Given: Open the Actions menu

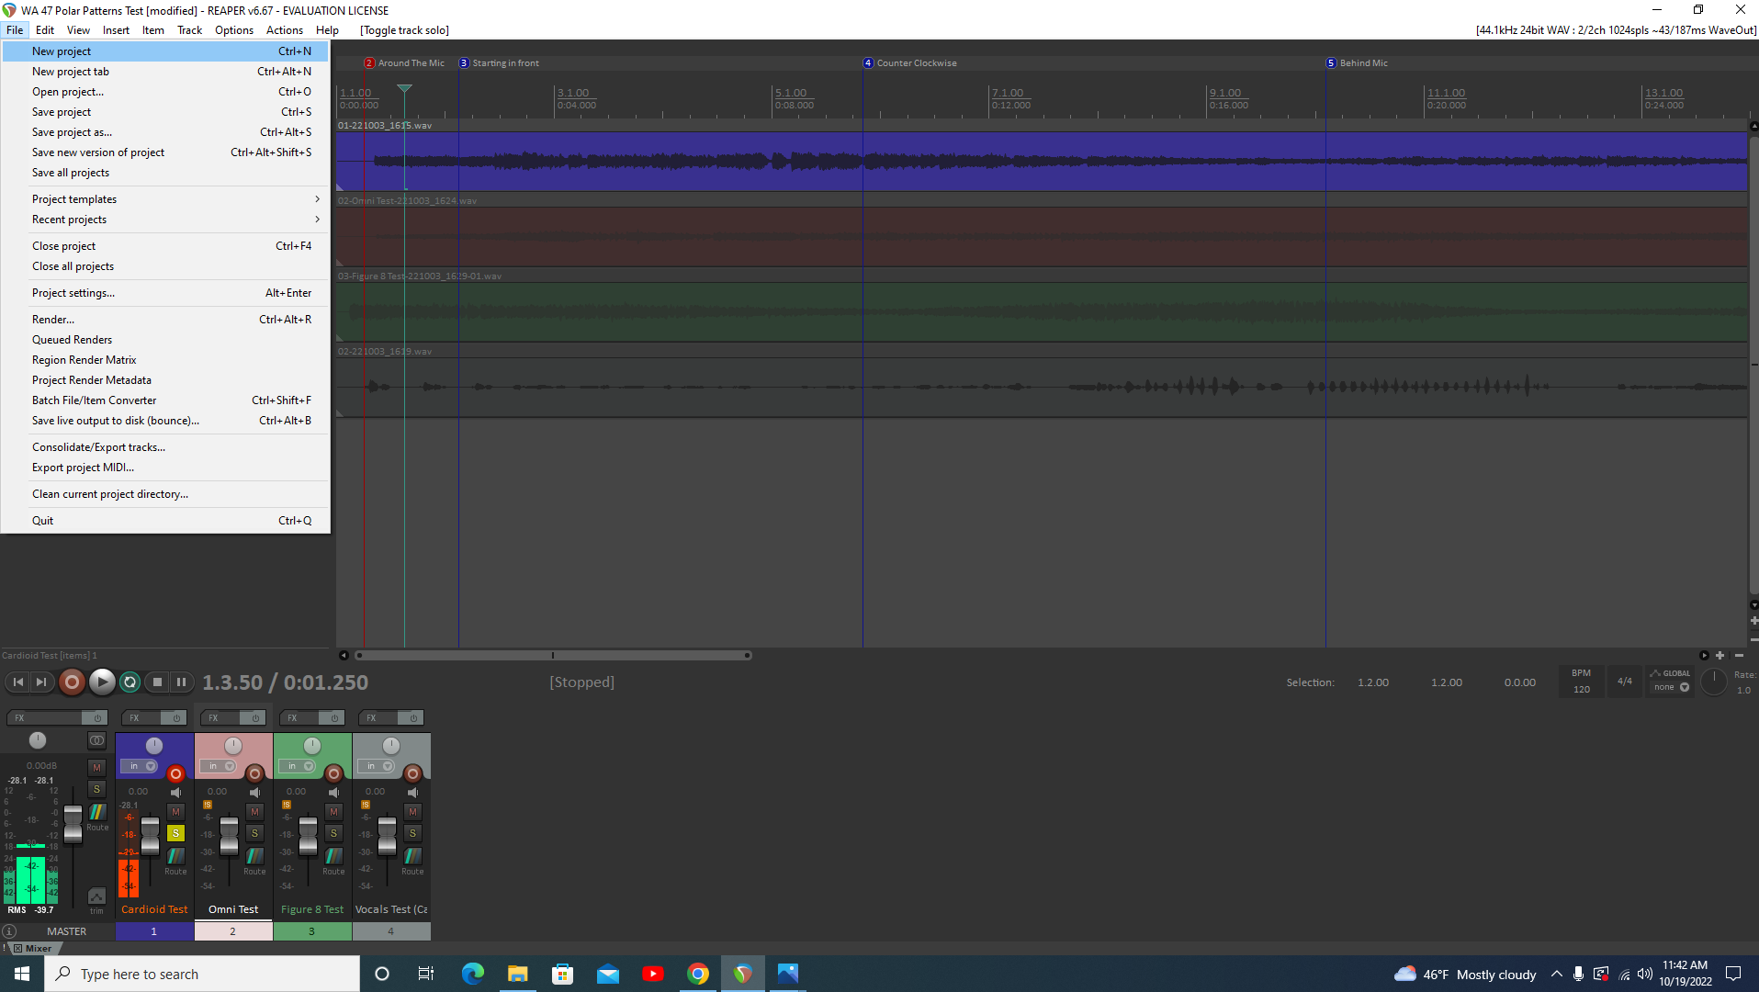Looking at the screenshot, I should pos(285,30).
